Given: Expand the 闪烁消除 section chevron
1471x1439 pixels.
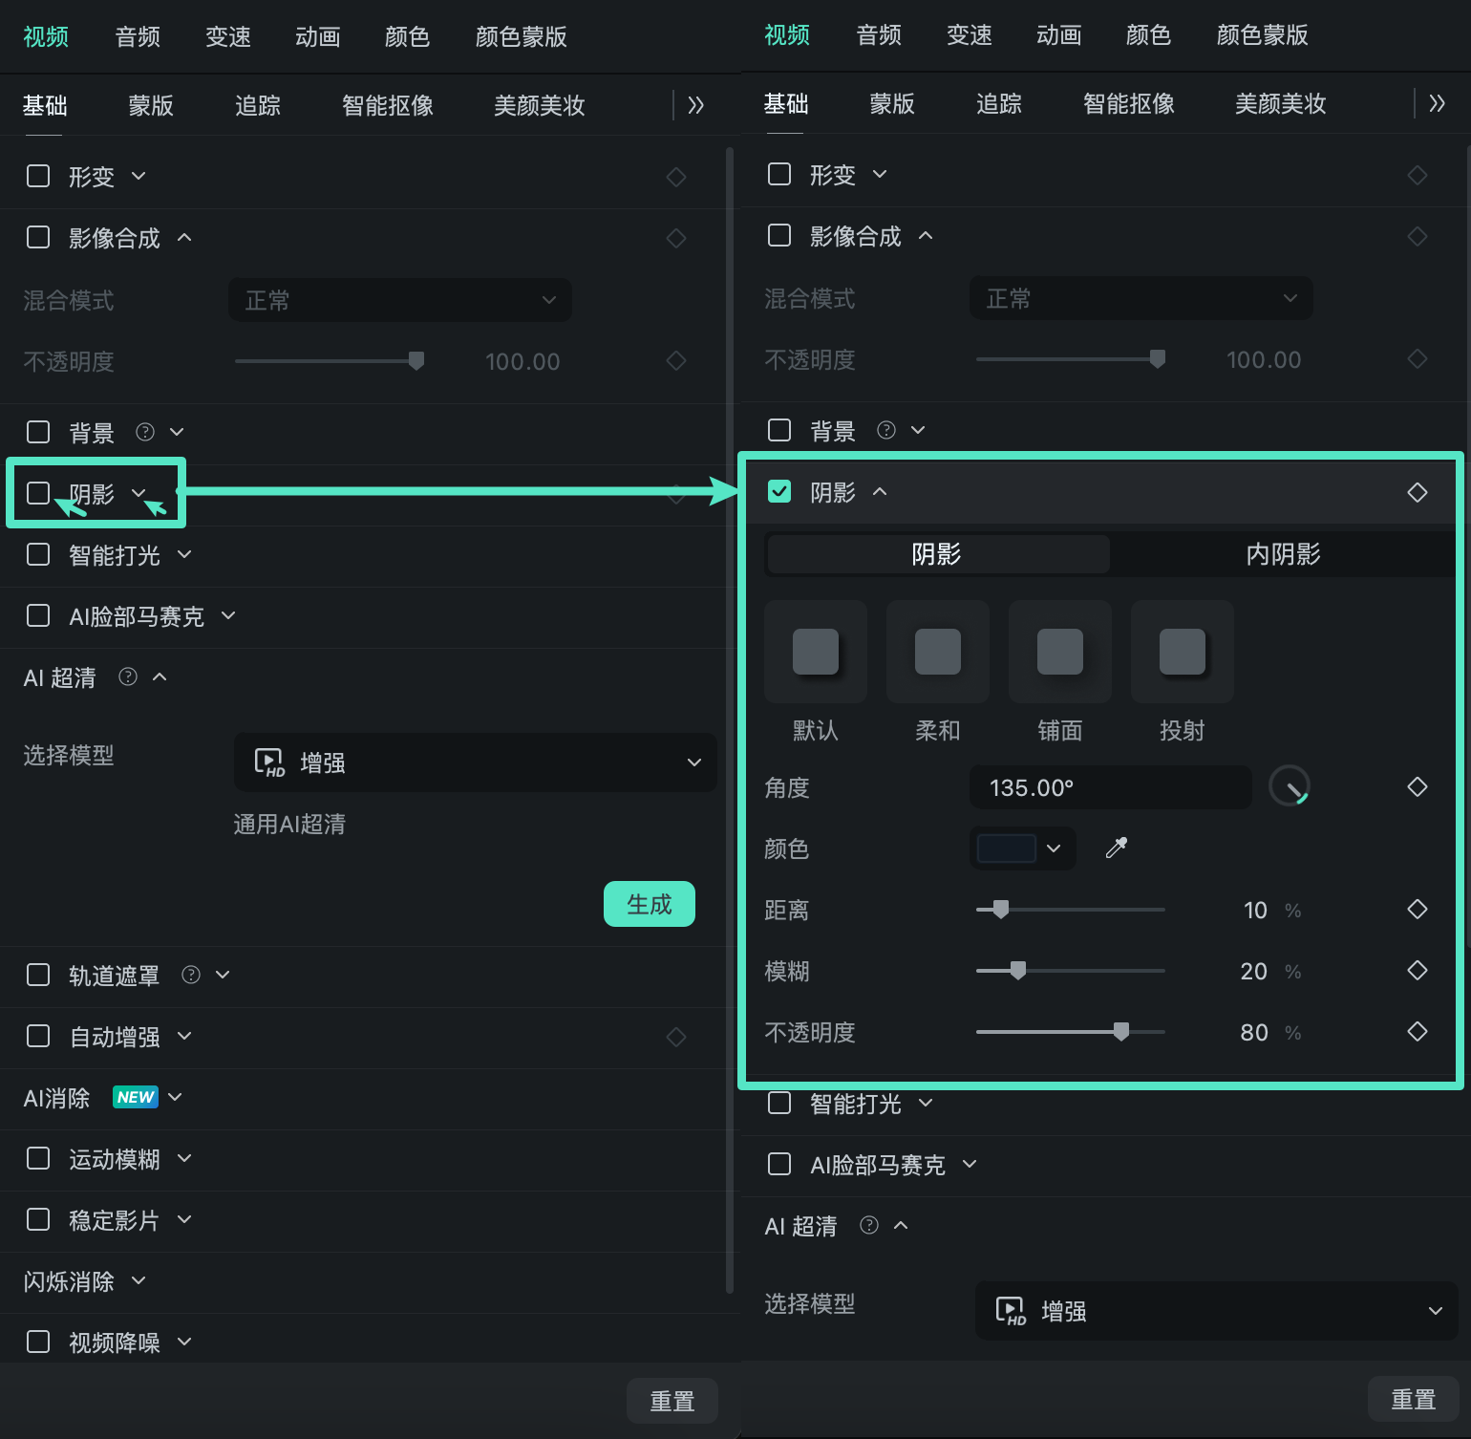Looking at the screenshot, I should pos(139,1280).
